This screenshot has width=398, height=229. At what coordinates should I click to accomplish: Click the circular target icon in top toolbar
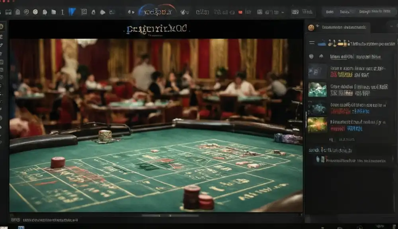[x=26, y=12]
